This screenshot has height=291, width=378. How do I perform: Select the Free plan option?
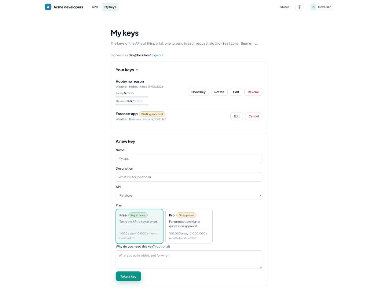139,227
